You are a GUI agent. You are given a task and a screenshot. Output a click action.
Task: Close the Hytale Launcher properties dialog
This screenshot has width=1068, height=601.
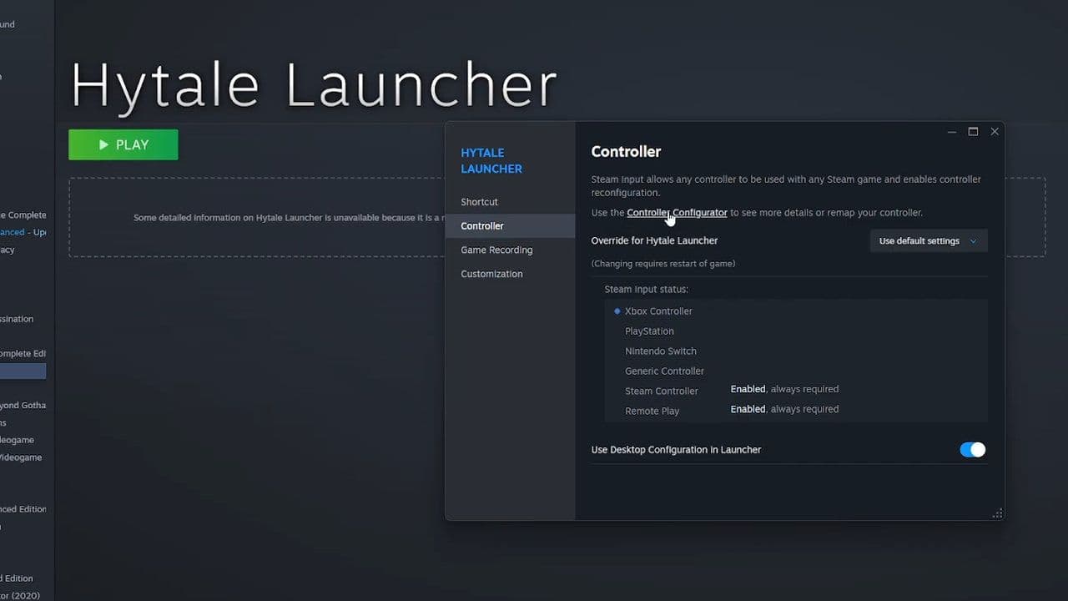[x=995, y=132]
